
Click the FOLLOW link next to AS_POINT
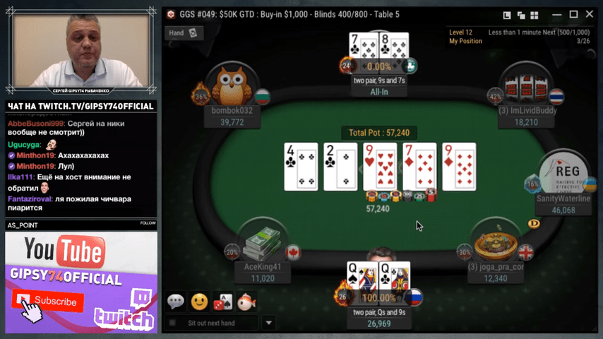(148, 222)
